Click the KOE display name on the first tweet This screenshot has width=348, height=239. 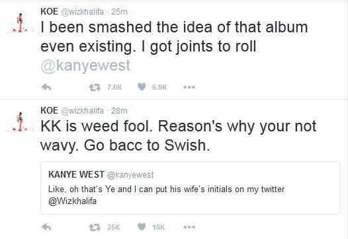click(x=49, y=11)
